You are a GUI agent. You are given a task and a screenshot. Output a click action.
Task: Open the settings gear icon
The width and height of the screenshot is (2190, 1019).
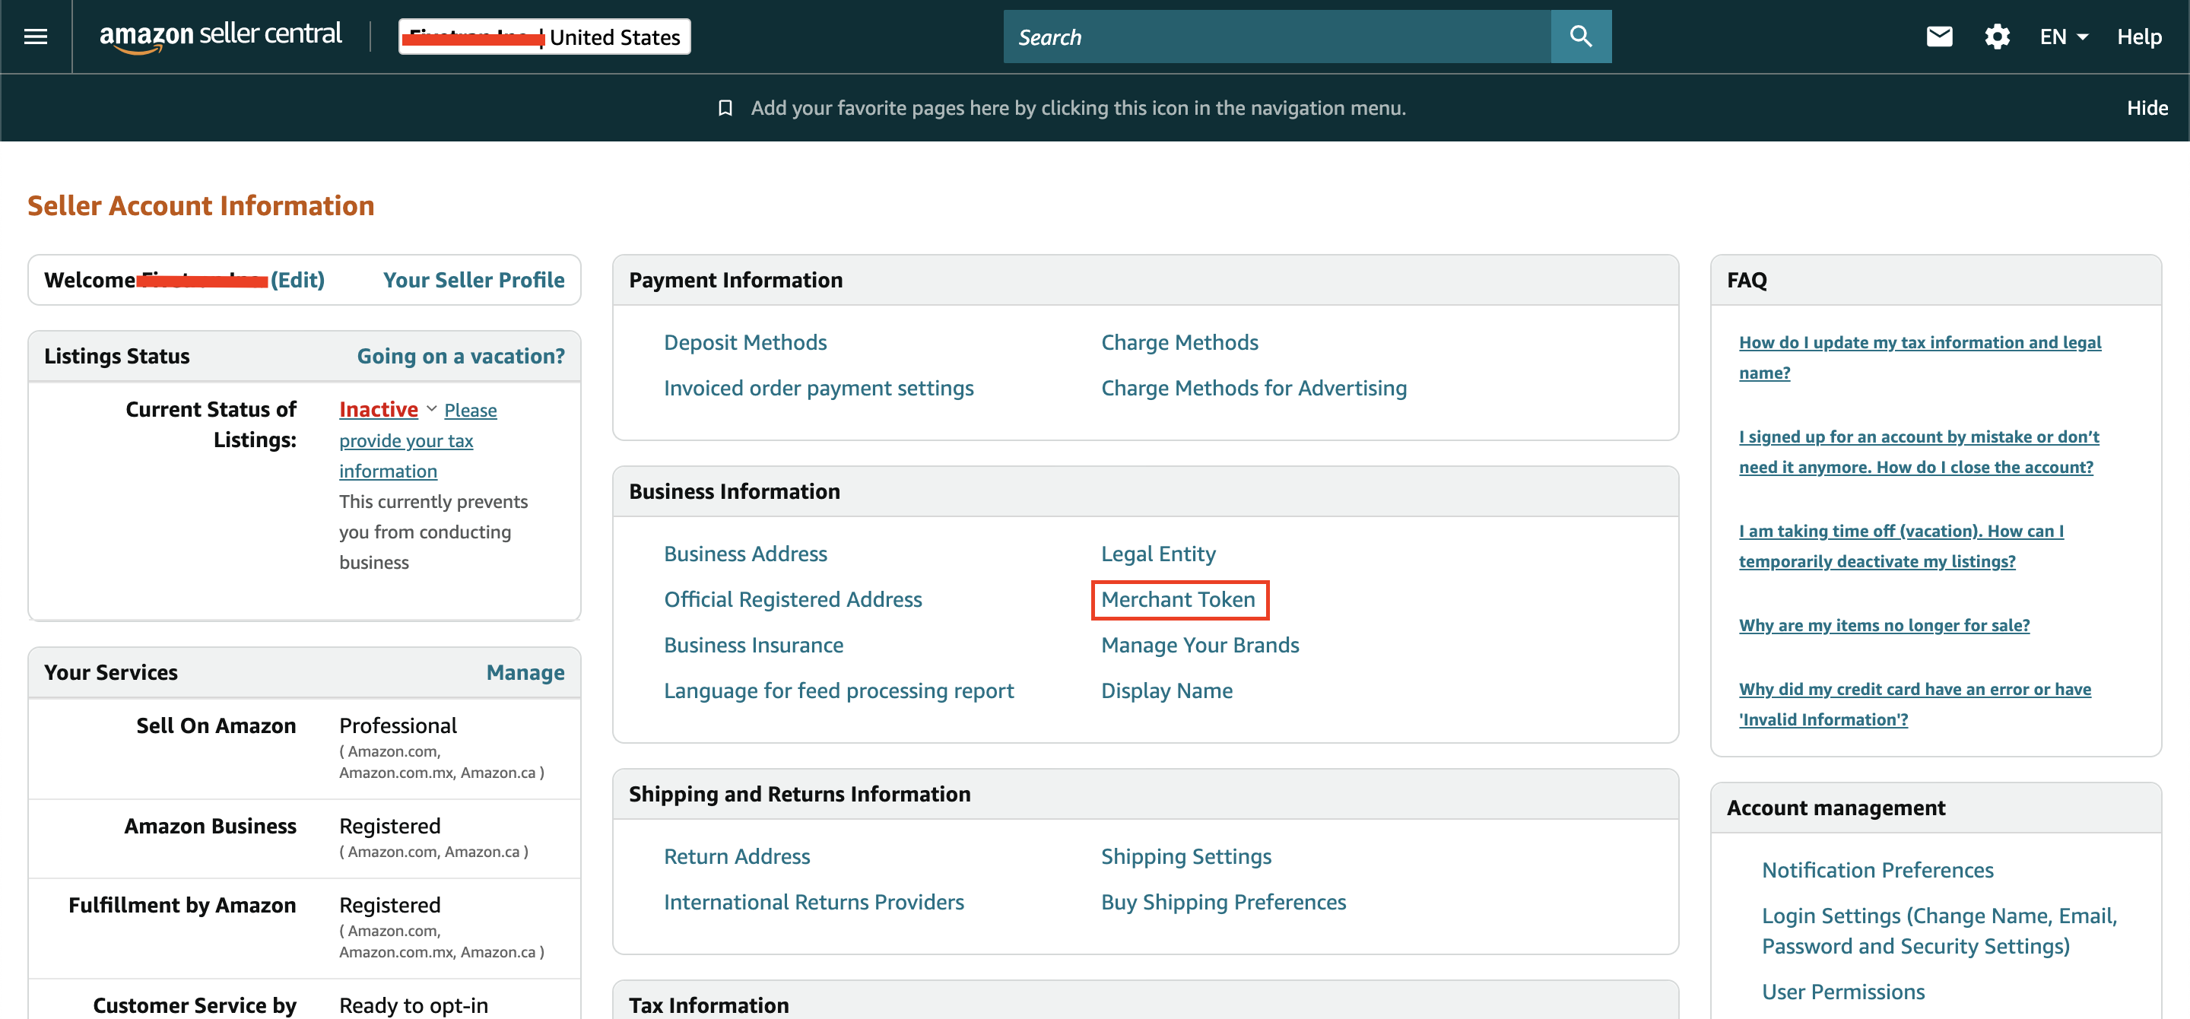click(1996, 37)
